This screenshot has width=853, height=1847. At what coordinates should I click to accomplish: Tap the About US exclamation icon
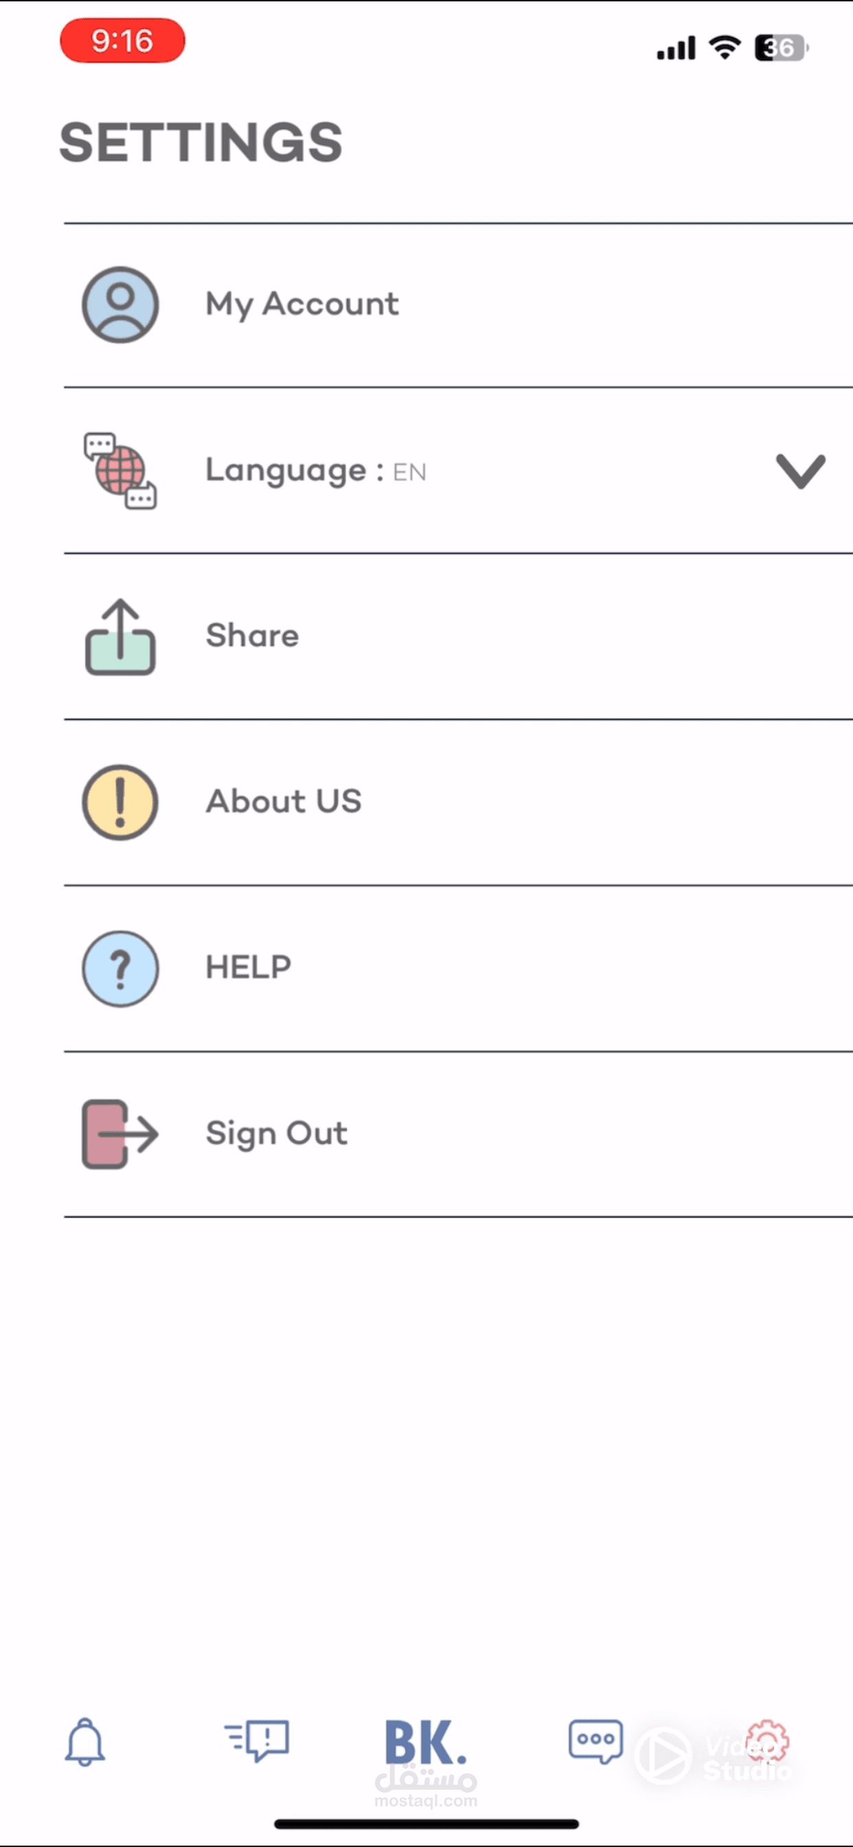[120, 803]
